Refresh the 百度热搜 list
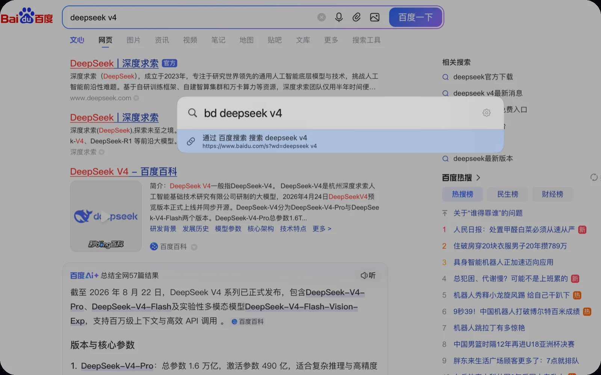 pyautogui.click(x=594, y=177)
